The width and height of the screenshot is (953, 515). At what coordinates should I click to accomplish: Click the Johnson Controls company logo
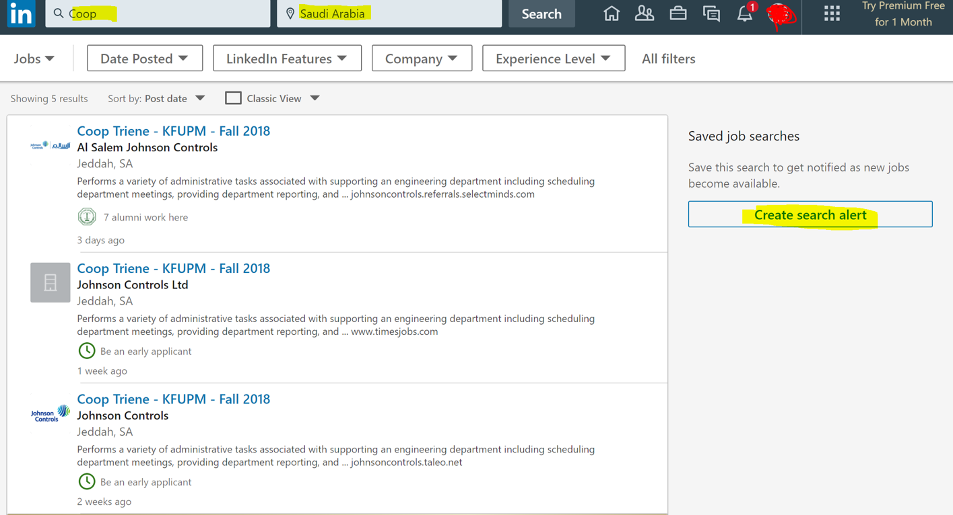tap(51, 413)
